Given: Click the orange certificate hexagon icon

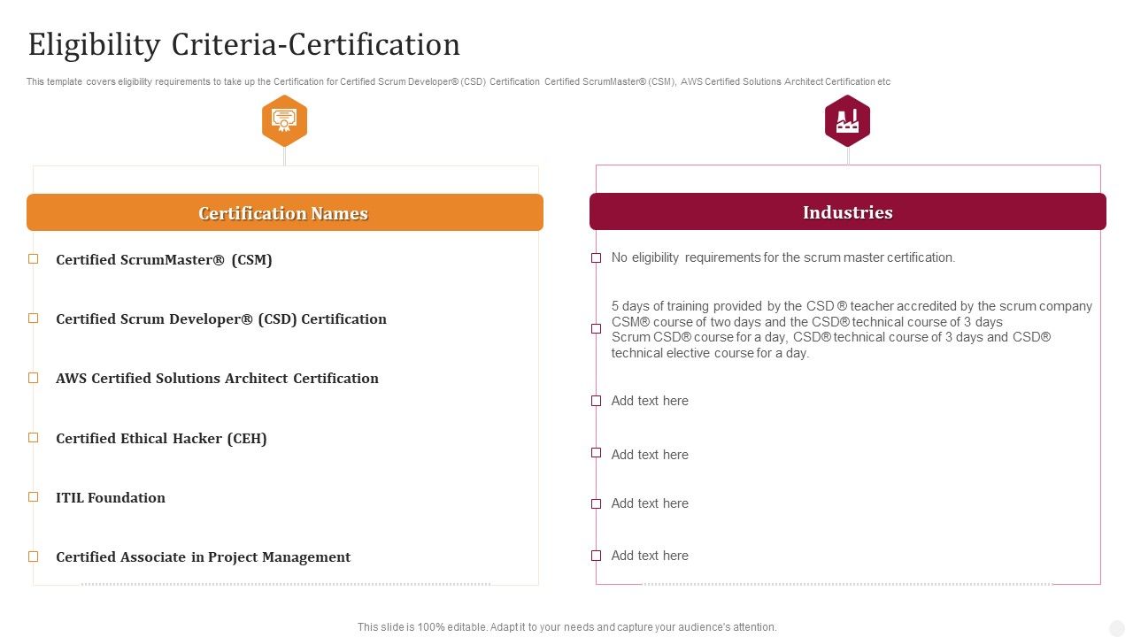Looking at the screenshot, I should [284, 121].
